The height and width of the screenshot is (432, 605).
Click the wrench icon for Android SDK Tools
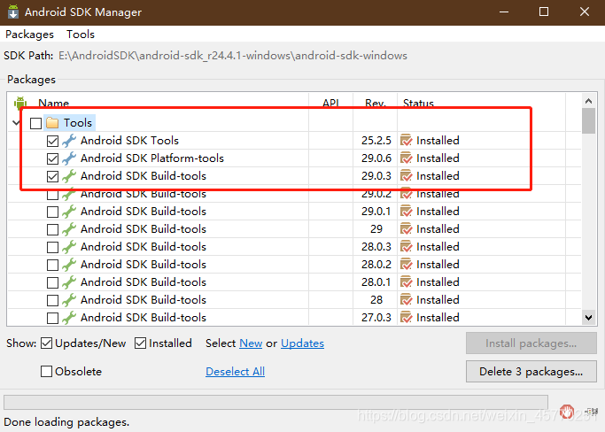point(69,141)
